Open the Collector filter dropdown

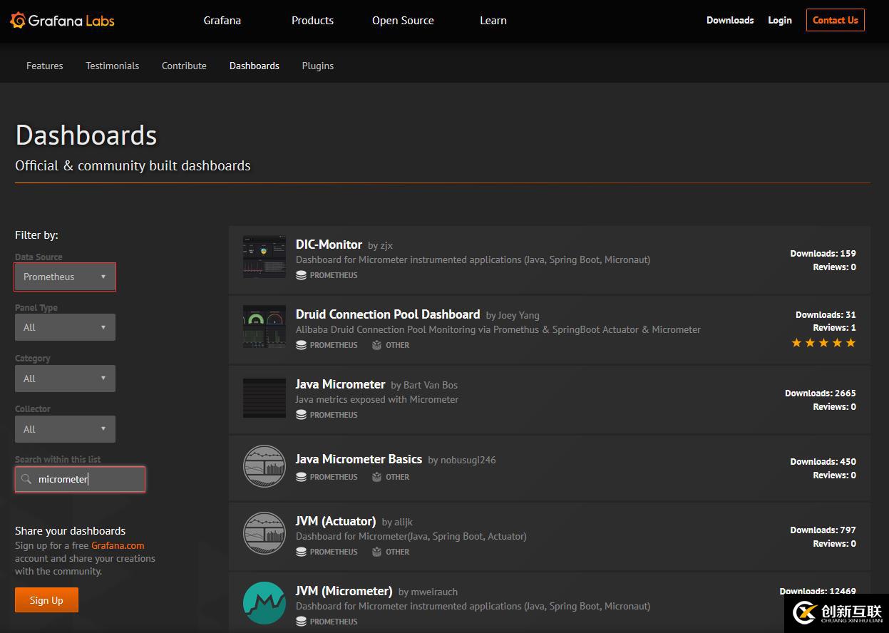[x=65, y=429]
